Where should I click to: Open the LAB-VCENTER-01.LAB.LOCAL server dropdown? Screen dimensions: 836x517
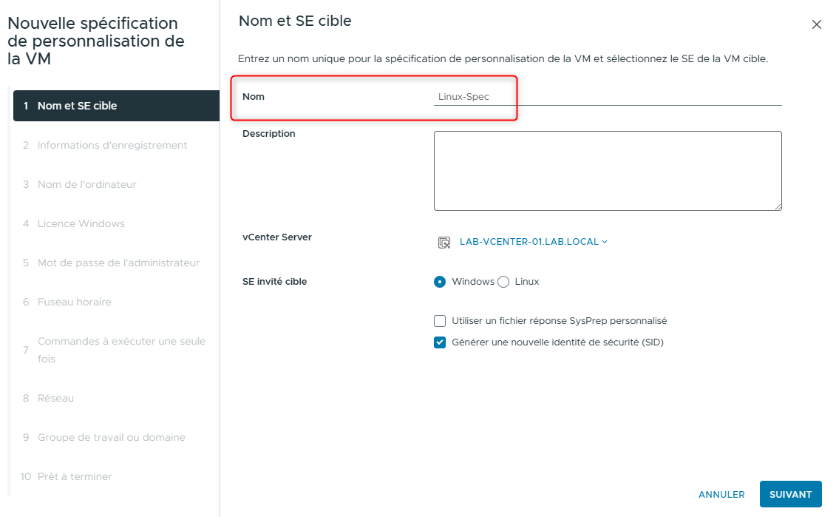click(x=529, y=240)
